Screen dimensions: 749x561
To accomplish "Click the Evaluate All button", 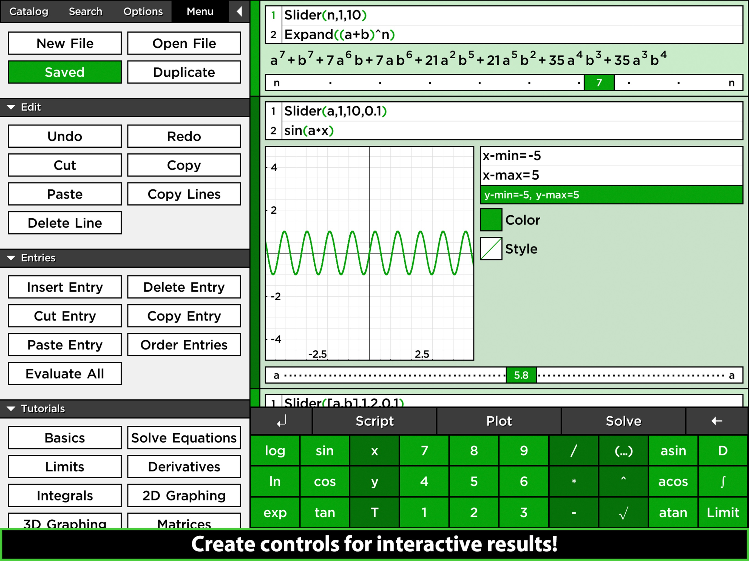I will coord(65,374).
